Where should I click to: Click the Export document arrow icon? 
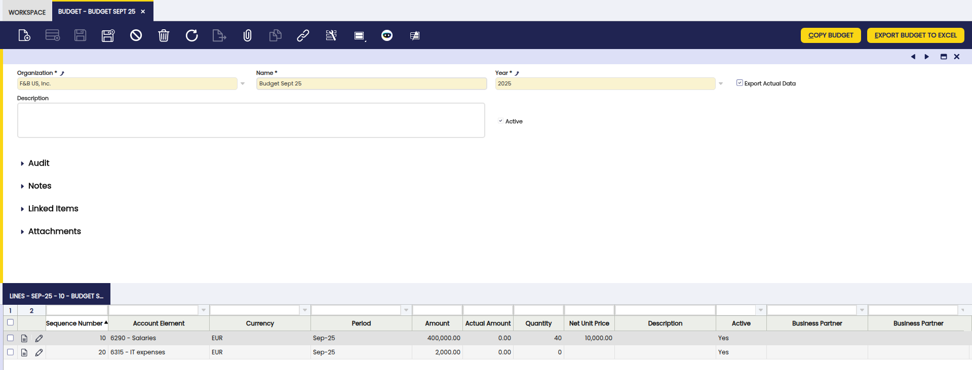(219, 35)
